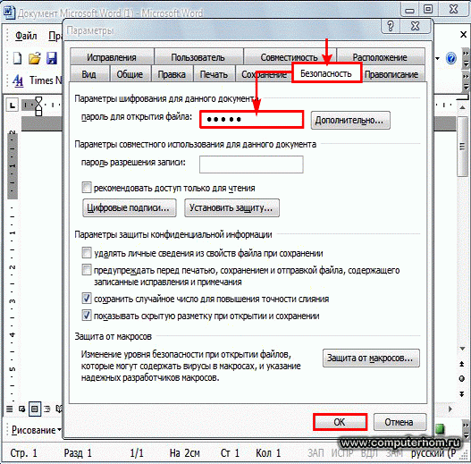Click the 'пароль для открытия файла' field

252,120
